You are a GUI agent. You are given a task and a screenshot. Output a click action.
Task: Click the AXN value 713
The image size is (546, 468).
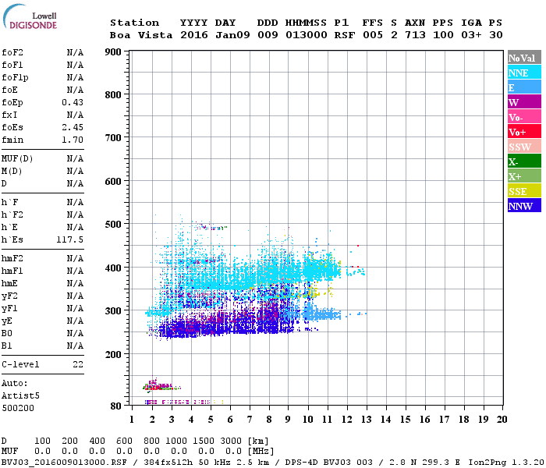coord(415,35)
